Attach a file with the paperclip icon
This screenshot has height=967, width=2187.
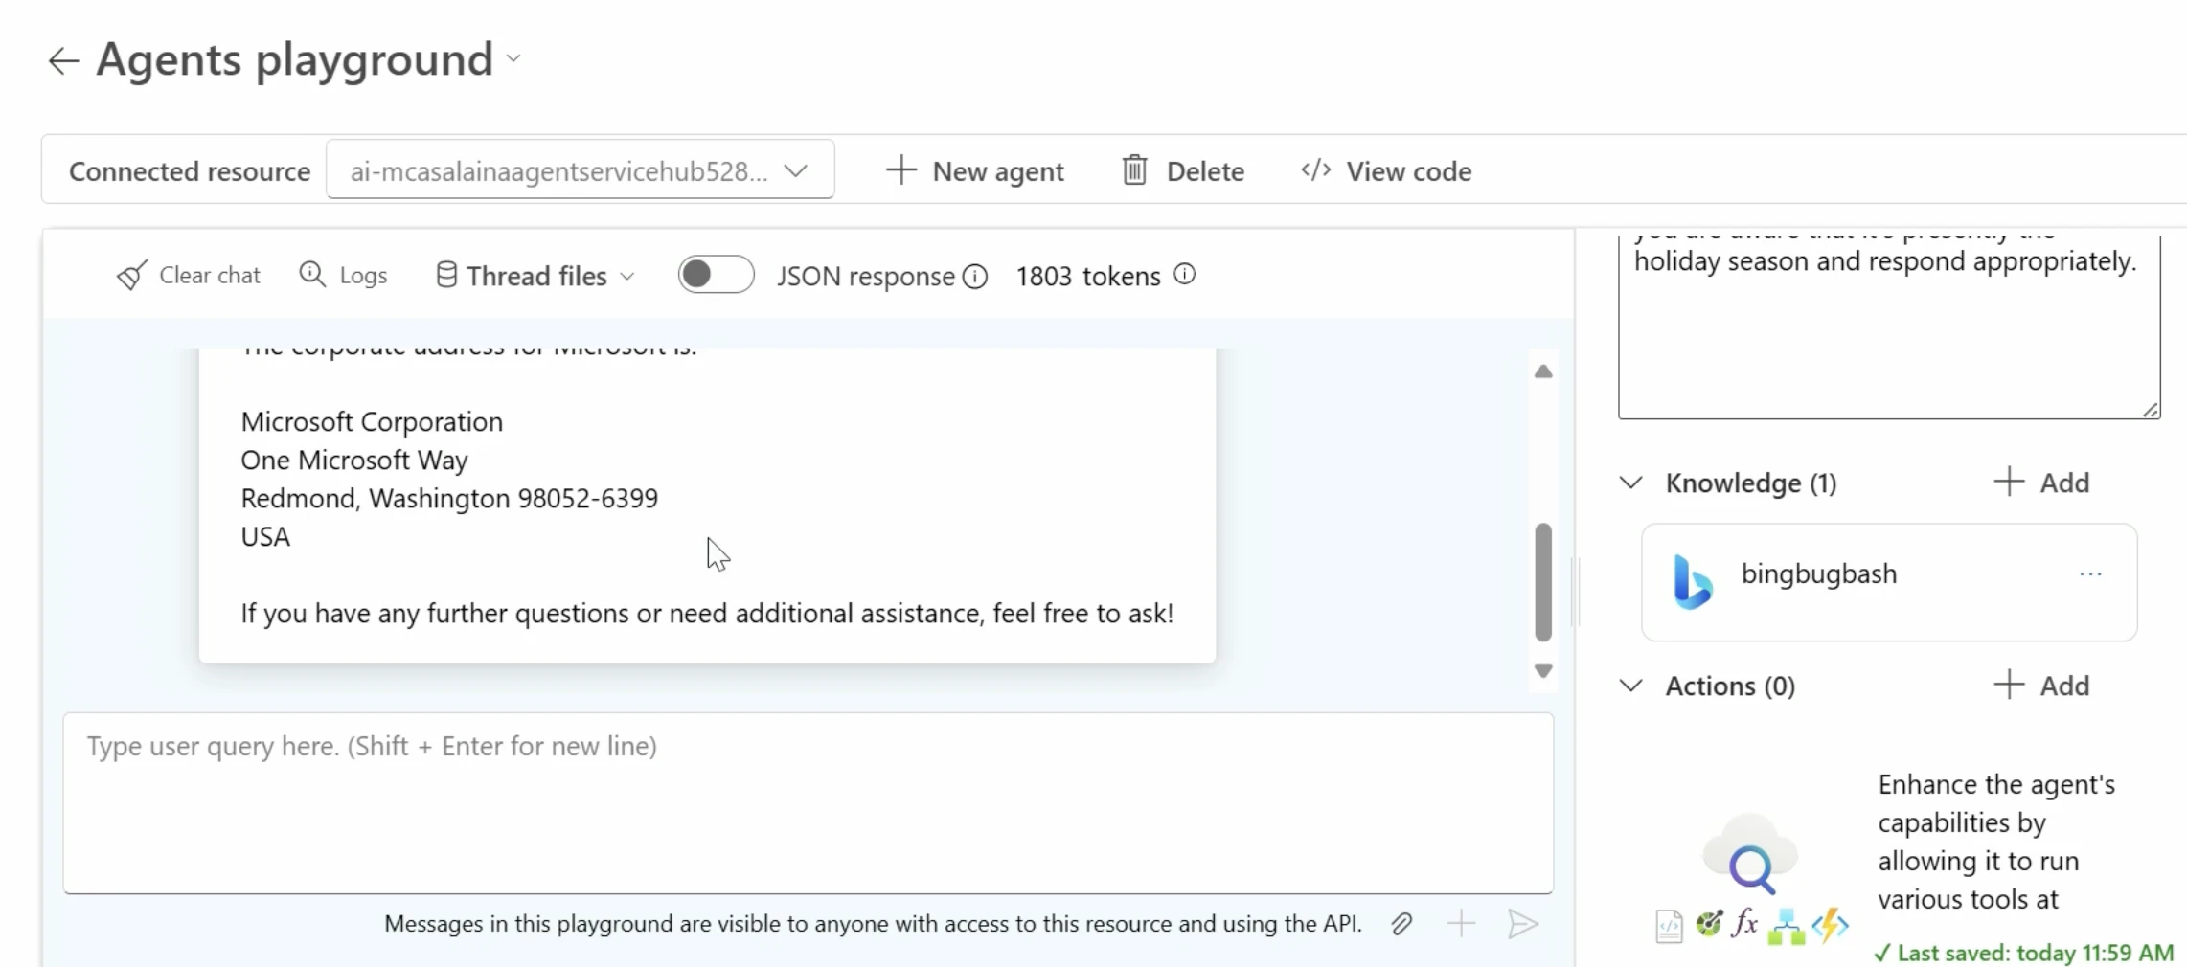[1401, 924]
